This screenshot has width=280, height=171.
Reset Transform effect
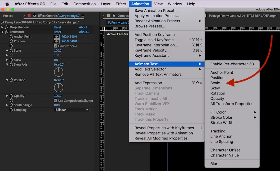(57, 32)
